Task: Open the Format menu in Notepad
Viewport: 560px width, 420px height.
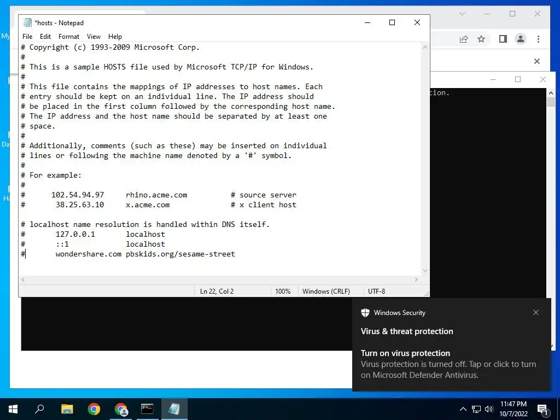Action: (68, 37)
